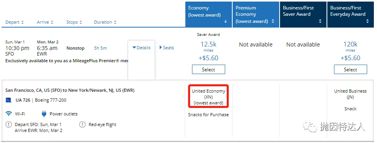Click the SFO to EWR route heading
The height and width of the screenshot is (143, 377).
(70, 90)
